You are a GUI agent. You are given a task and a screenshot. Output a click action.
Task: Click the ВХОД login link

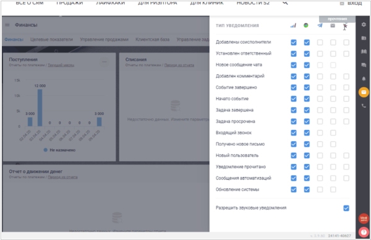355,3
